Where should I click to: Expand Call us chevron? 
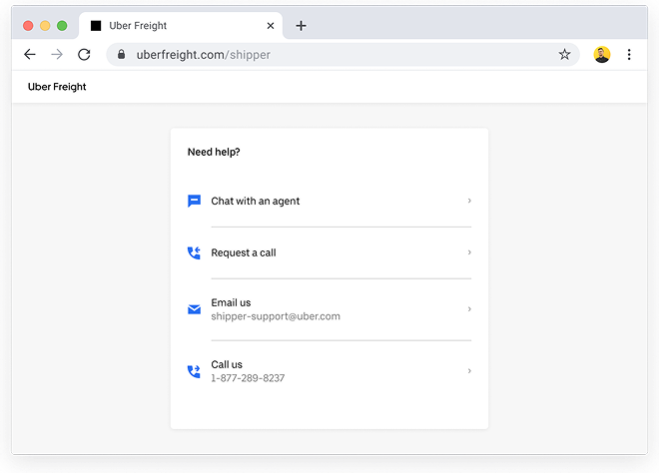point(469,371)
